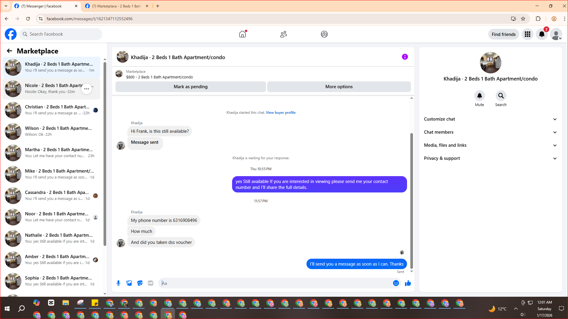Viewport: 568px width, 319px height.
Task: Show hidden system tray icons
Action: tap(516, 309)
